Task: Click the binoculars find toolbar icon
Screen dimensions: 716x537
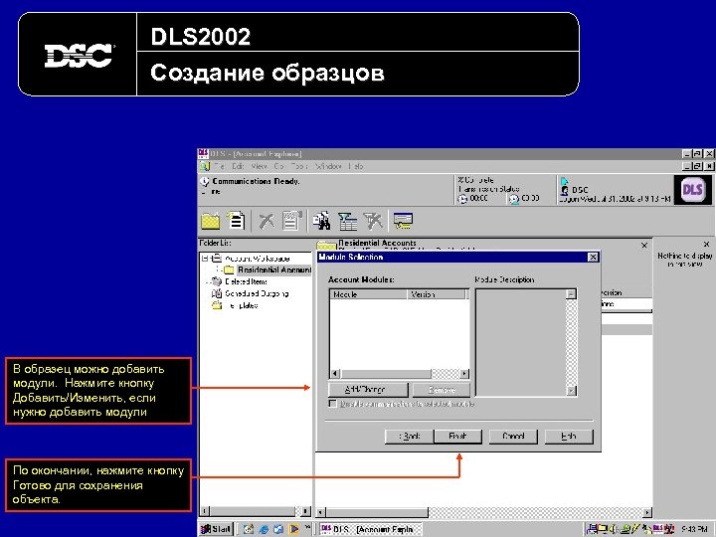Action: point(322,221)
